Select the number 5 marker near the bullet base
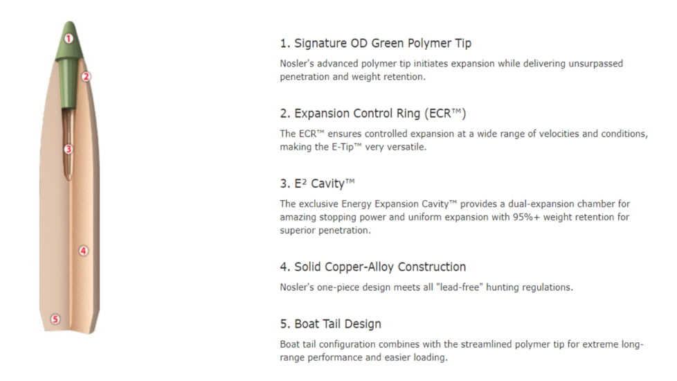Image resolution: width=677 pixels, height=381 pixels. click(x=55, y=319)
